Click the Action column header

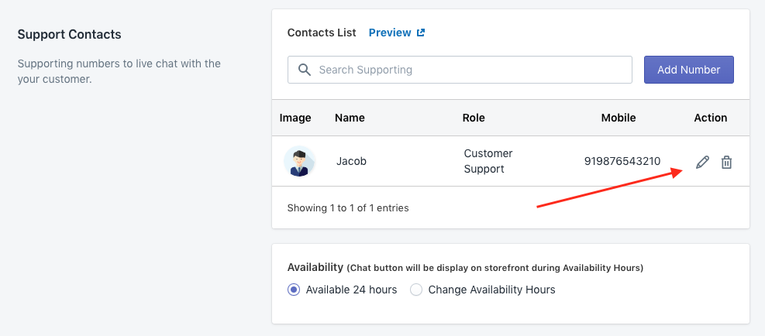point(710,118)
